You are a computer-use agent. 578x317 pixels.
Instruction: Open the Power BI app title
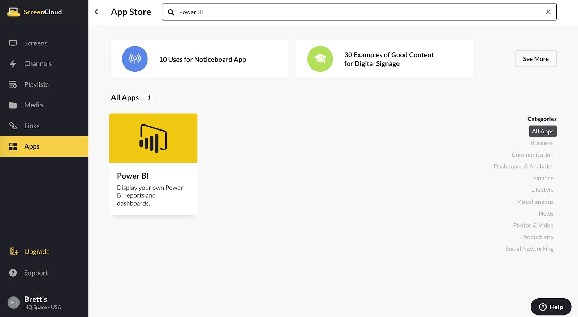click(x=133, y=176)
